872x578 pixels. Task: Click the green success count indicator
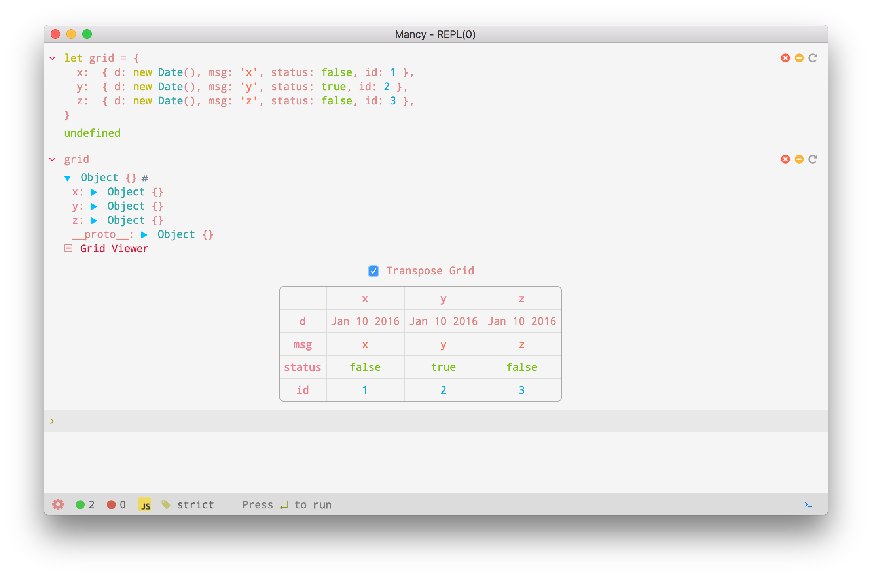coord(80,505)
